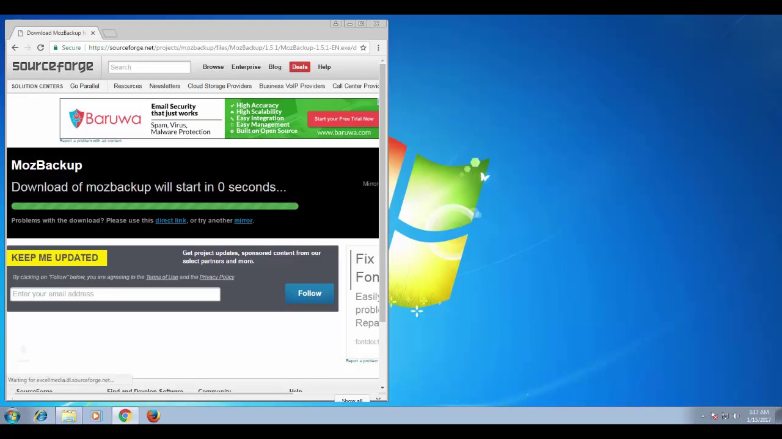The width and height of the screenshot is (782, 439).
Task: Show hidden tray icons arrow
Action: coord(703,416)
